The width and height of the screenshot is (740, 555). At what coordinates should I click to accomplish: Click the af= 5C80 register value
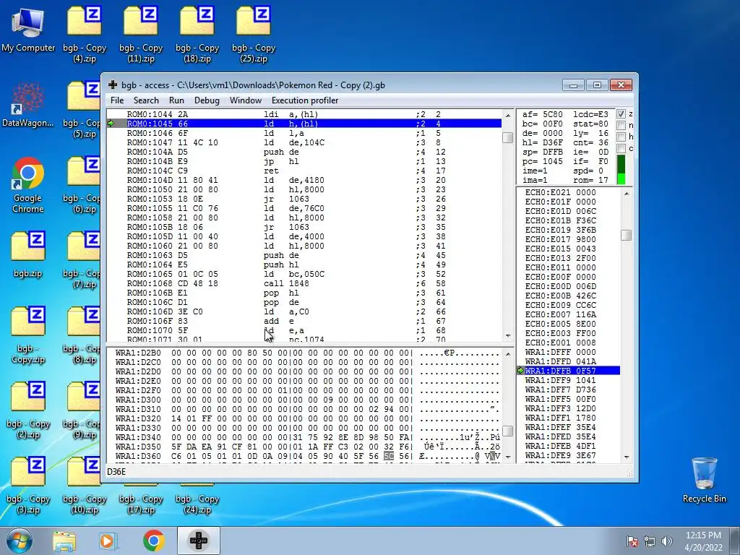(x=542, y=114)
